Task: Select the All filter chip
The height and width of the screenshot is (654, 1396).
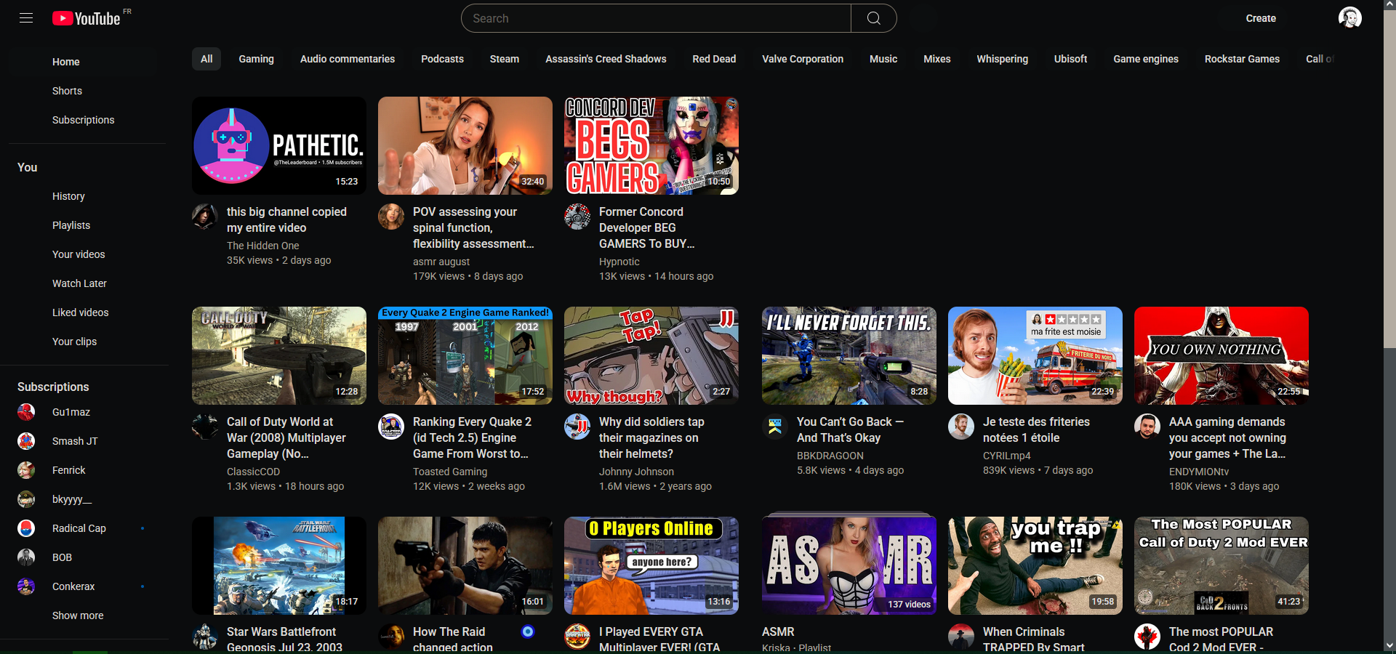Action: [206, 59]
